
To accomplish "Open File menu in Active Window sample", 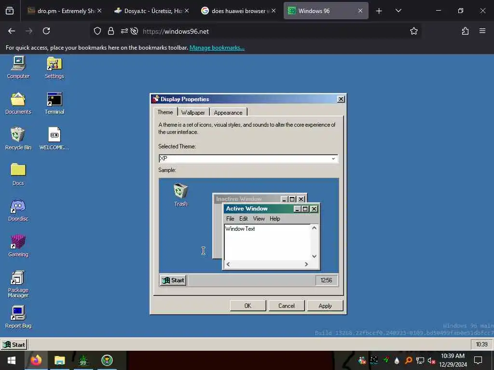I will click(230, 219).
